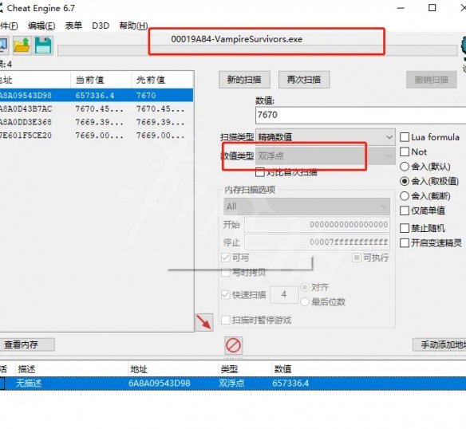Click process name 00019A84-VampireSurvivors.exe
The height and width of the screenshot is (429, 466).
click(x=236, y=39)
